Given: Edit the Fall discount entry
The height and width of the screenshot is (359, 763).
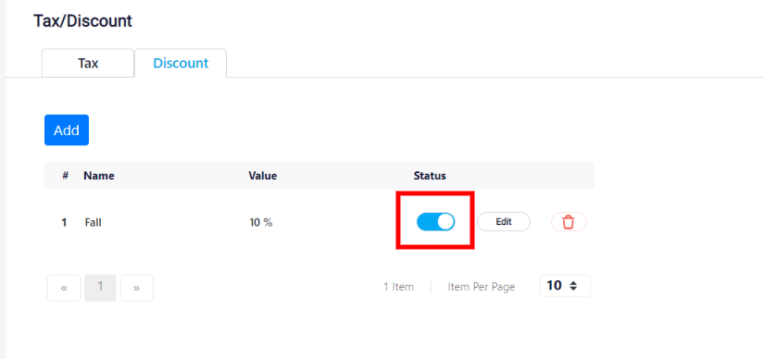Looking at the screenshot, I should tap(504, 222).
